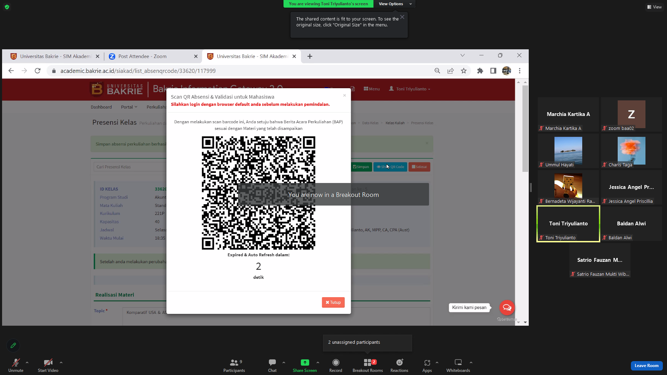Viewport: 667px width, 375px height.
Task: Click the zoom magnifier icon in address bar
Action: click(x=437, y=71)
